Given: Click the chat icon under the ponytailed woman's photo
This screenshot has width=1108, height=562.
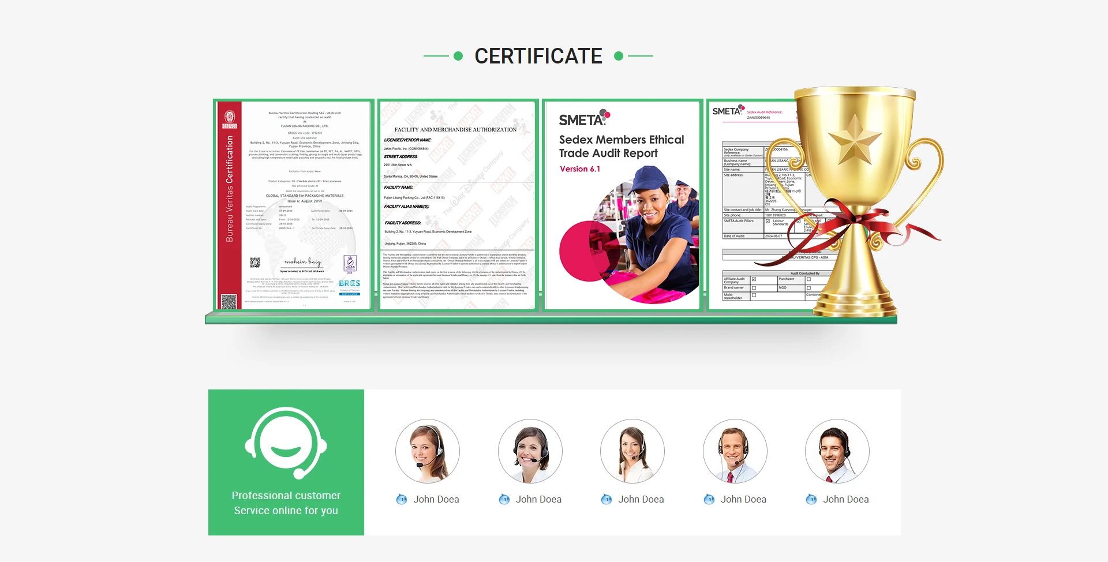Looking at the screenshot, I should (402, 499).
